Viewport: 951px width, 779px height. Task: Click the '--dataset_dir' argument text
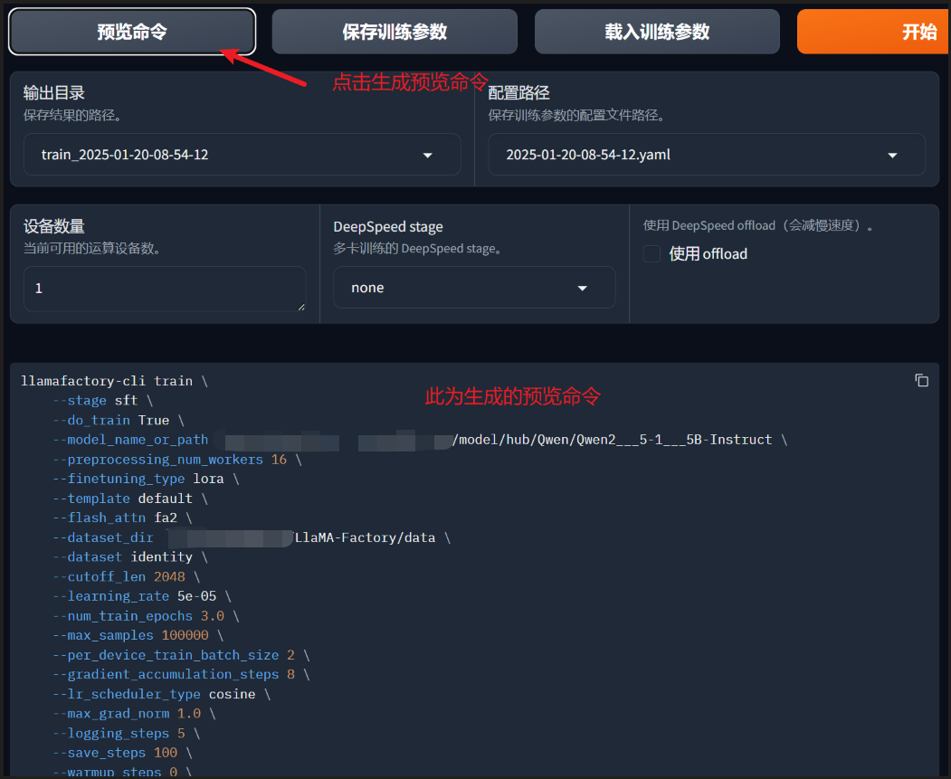(x=102, y=537)
